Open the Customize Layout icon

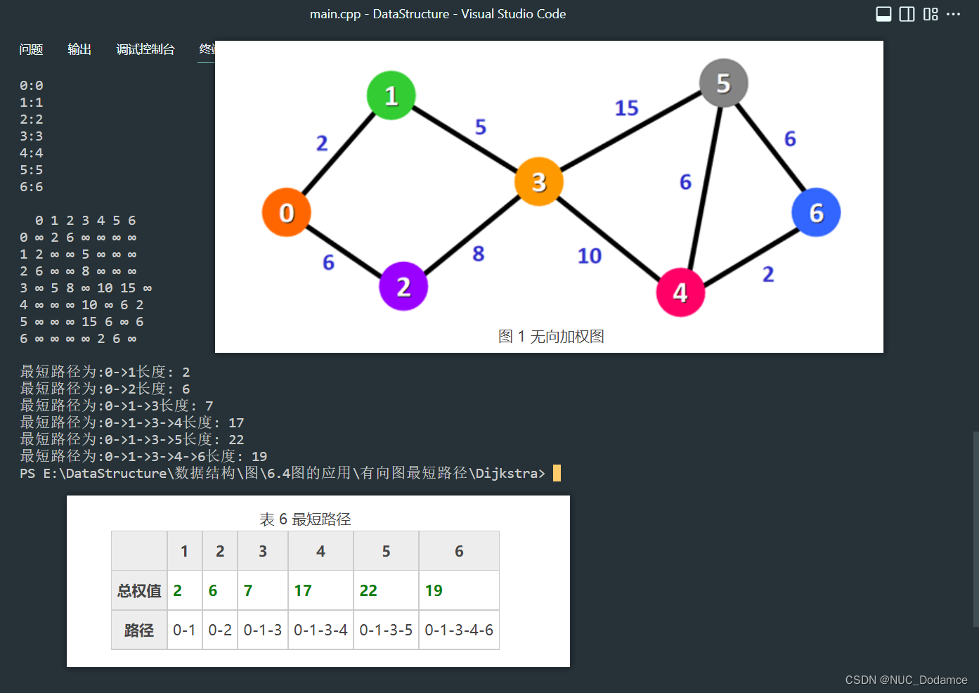tap(931, 14)
